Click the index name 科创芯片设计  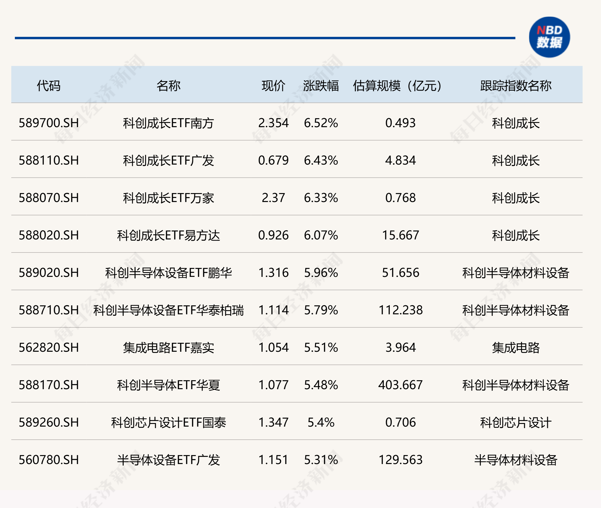516,422
